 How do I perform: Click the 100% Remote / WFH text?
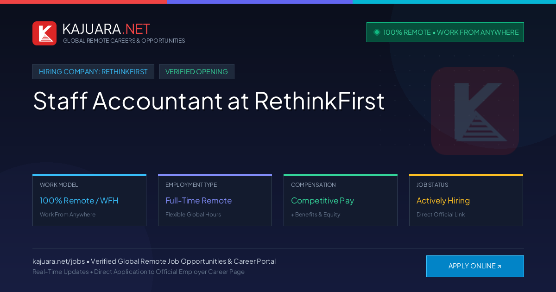[x=79, y=201]
